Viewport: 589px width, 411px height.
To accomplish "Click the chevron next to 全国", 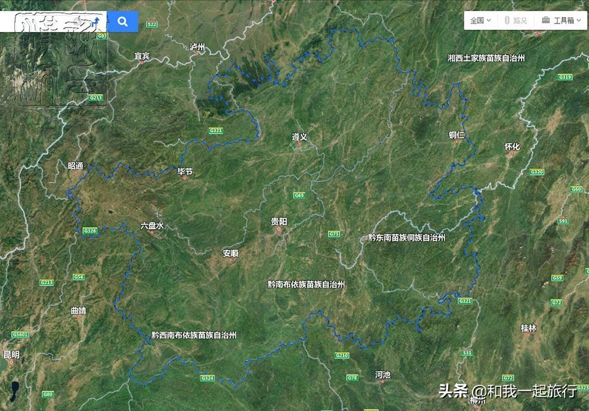I will (489, 20).
